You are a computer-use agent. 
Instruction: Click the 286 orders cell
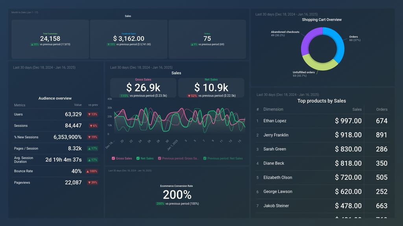[382, 149]
